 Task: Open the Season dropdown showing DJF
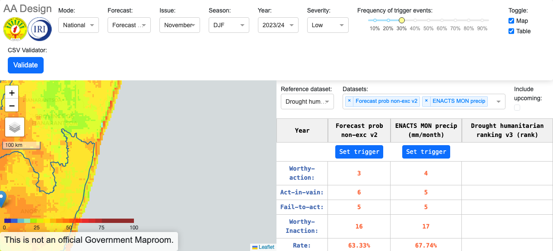(x=229, y=25)
